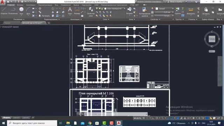
Task: Click the Вход в службы sign-in button
Action: [176, 2]
